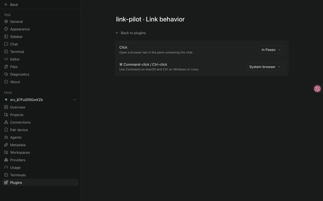The image size is (323, 201).
Task: Select Diagnostics in the sidebar
Action: (x=40, y=74)
